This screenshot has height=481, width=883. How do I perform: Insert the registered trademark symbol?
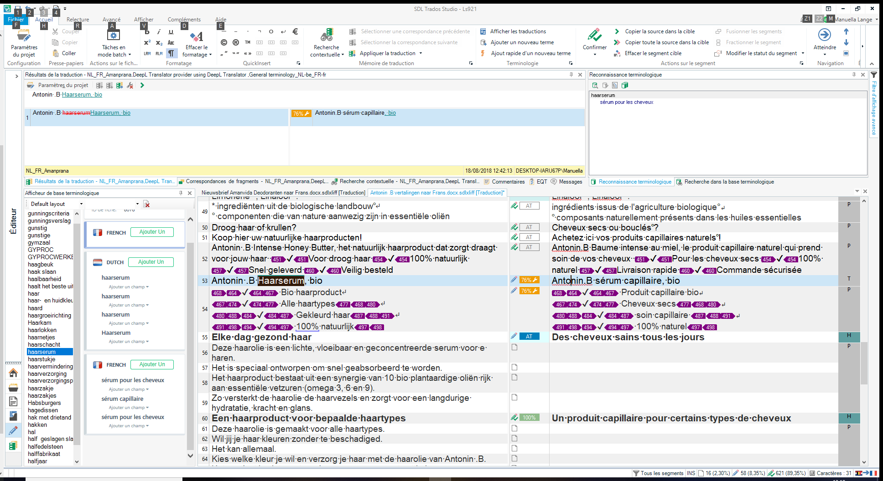(x=236, y=42)
